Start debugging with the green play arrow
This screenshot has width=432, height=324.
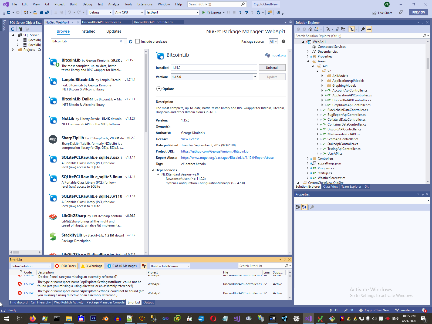click(204, 12)
